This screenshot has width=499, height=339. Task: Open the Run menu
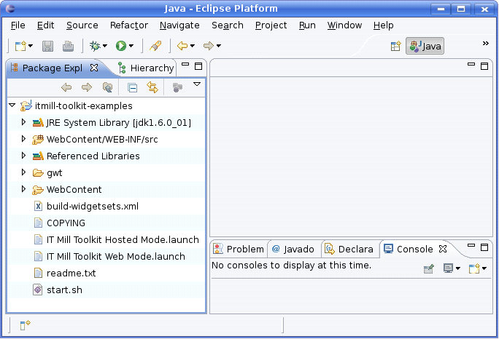pos(307,25)
